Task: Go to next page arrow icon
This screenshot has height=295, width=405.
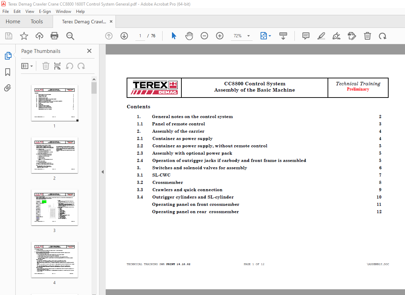Action: point(124,36)
